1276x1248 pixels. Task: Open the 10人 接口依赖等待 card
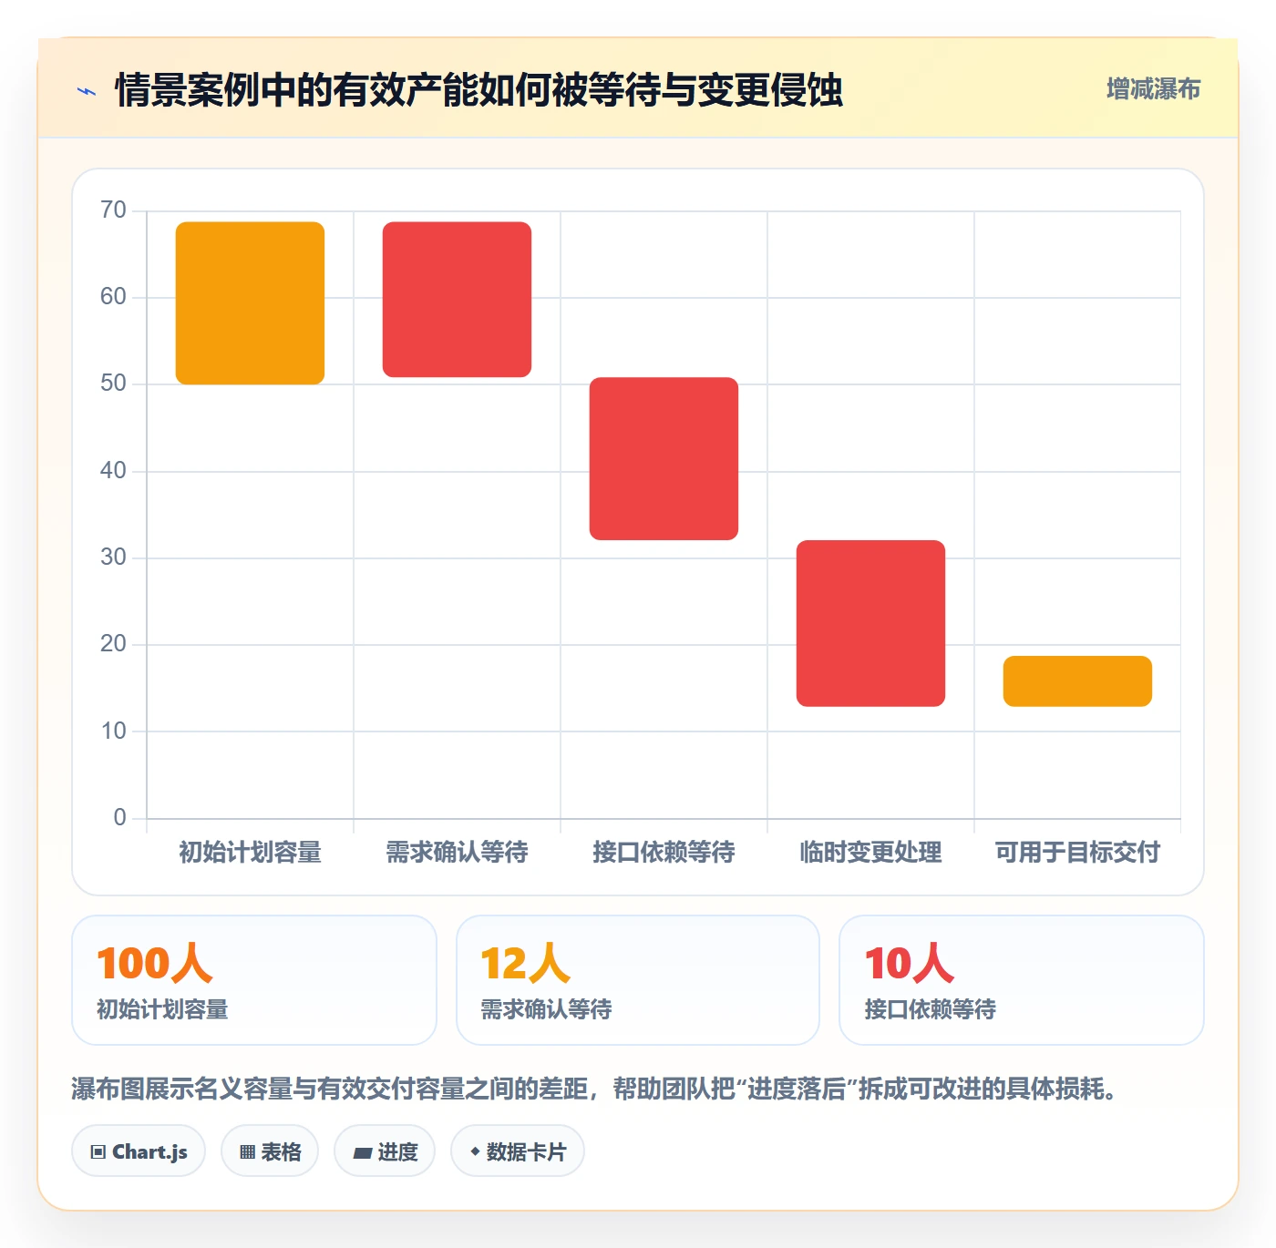[1022, 980]
